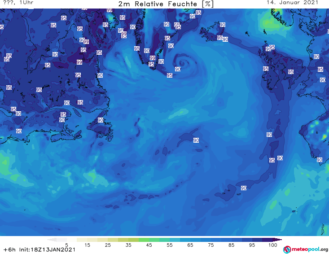
Task: Click the '25' tick label on color scale
Action: coord(108,245)
